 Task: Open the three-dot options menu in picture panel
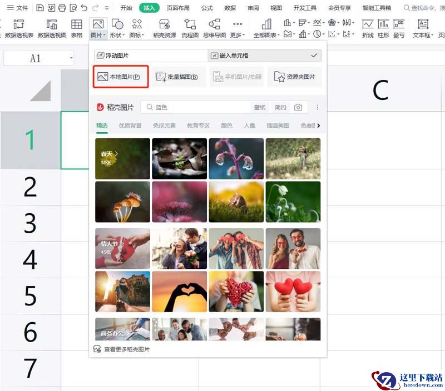(317, 107)
